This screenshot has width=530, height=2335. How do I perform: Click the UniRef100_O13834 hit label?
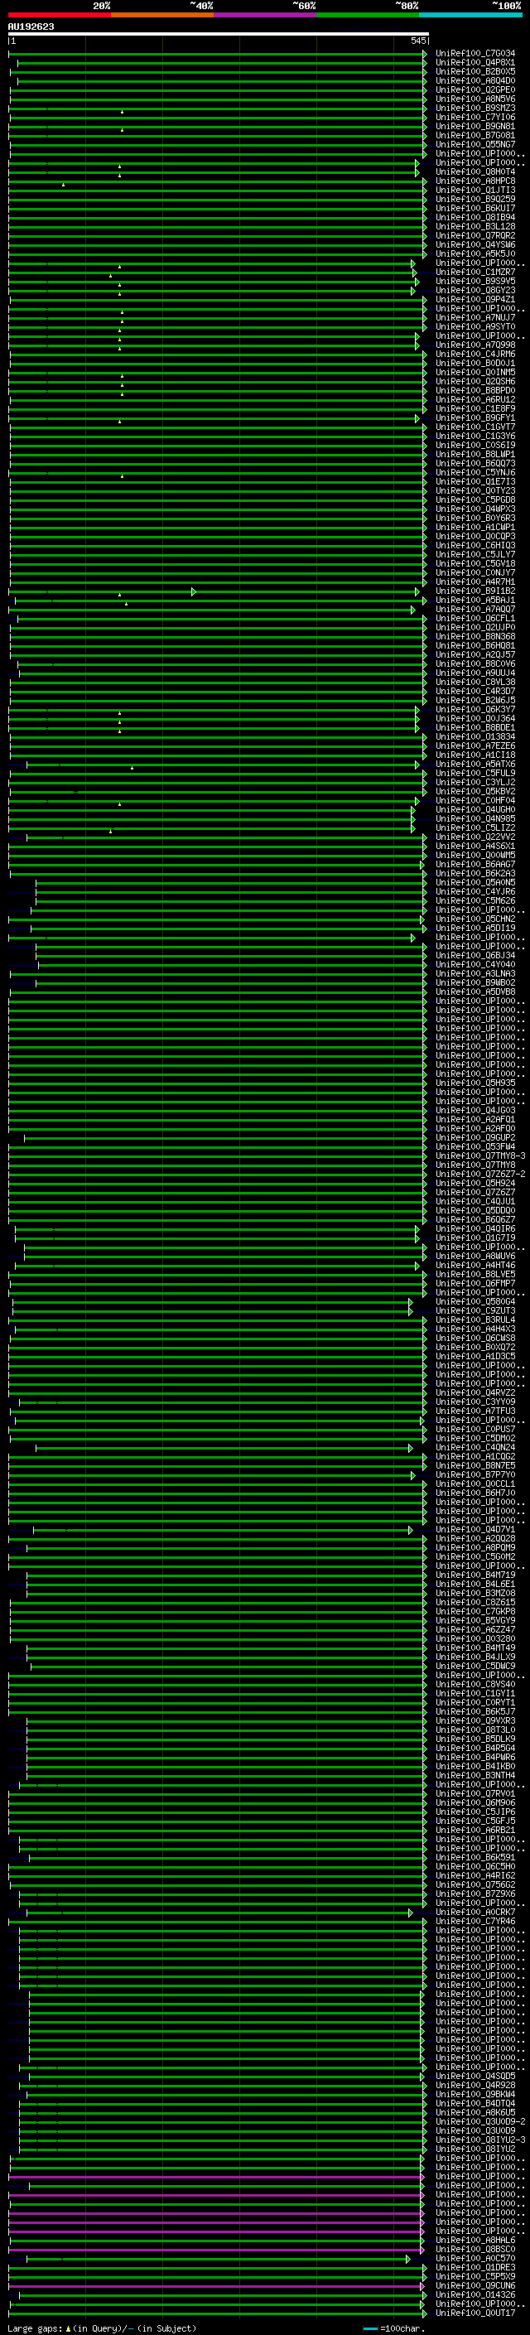click(x=475, y=737)
